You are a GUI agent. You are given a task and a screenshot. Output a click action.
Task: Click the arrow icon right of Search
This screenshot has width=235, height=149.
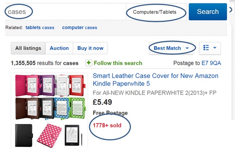click(231, 10)
